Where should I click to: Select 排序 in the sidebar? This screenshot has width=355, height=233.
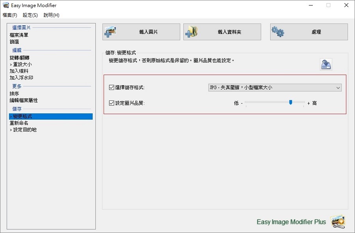(14, 94)
